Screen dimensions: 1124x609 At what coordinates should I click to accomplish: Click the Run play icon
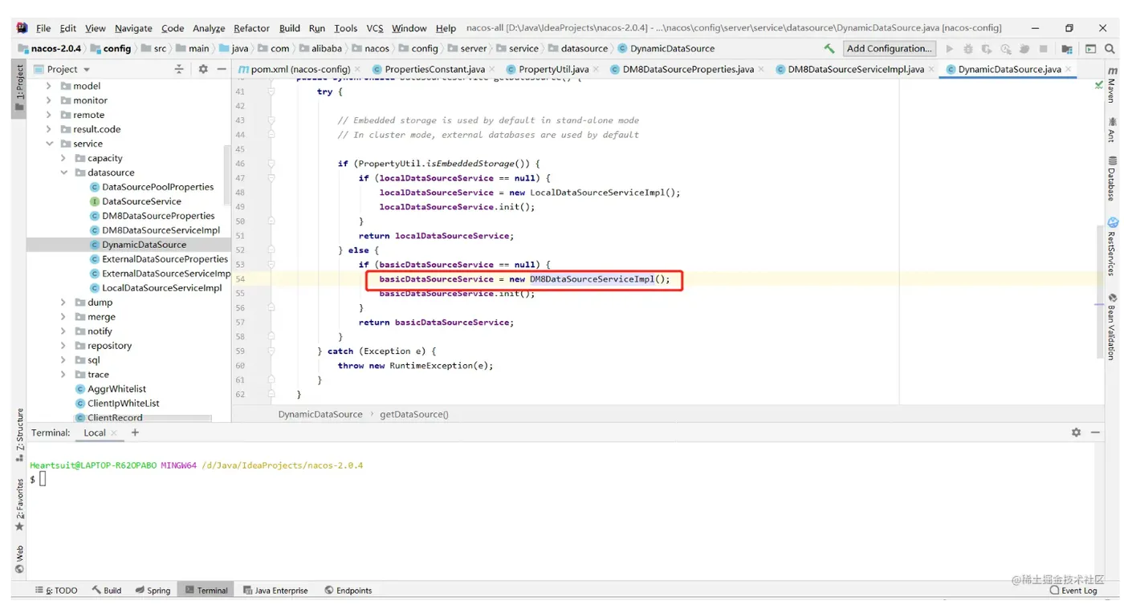pyautogui.click(x=950, y=49)
